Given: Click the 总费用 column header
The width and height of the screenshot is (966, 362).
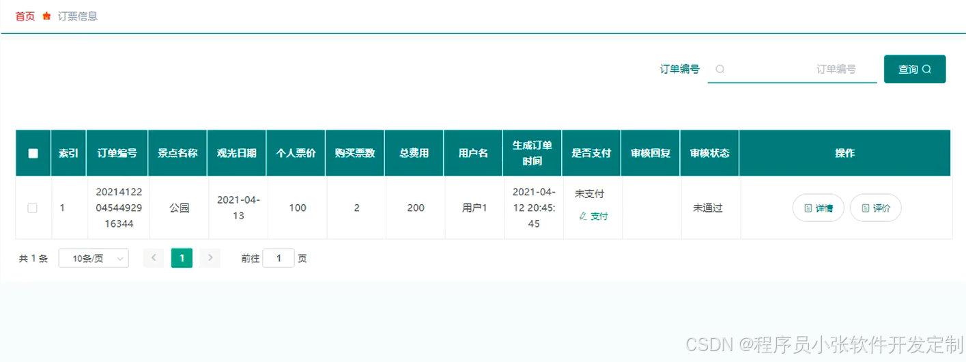Looking at the screenshot, I should (x=414, y=153).
